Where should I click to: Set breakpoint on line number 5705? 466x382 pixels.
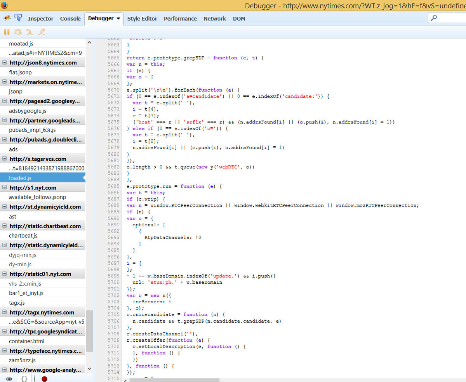coord(113,314)
